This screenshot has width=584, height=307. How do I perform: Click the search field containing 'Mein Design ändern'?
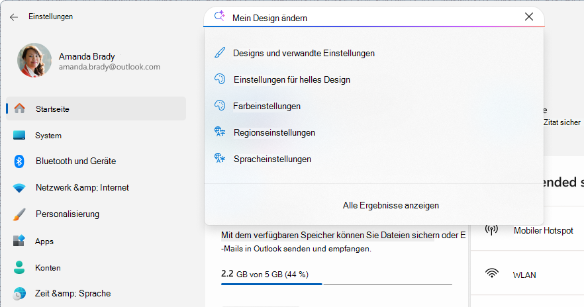point(374,17)
